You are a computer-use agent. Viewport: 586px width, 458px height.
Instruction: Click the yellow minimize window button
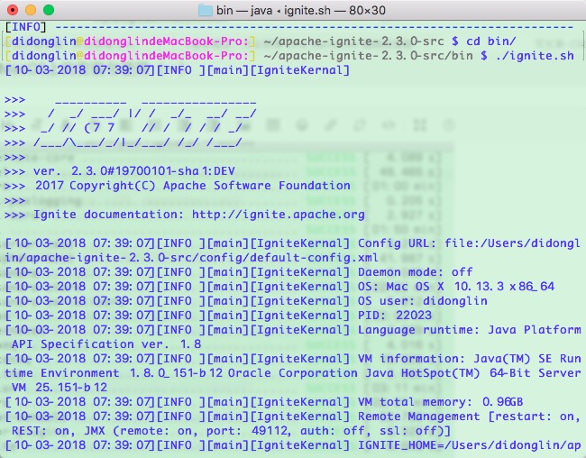(x=31, y=10)
